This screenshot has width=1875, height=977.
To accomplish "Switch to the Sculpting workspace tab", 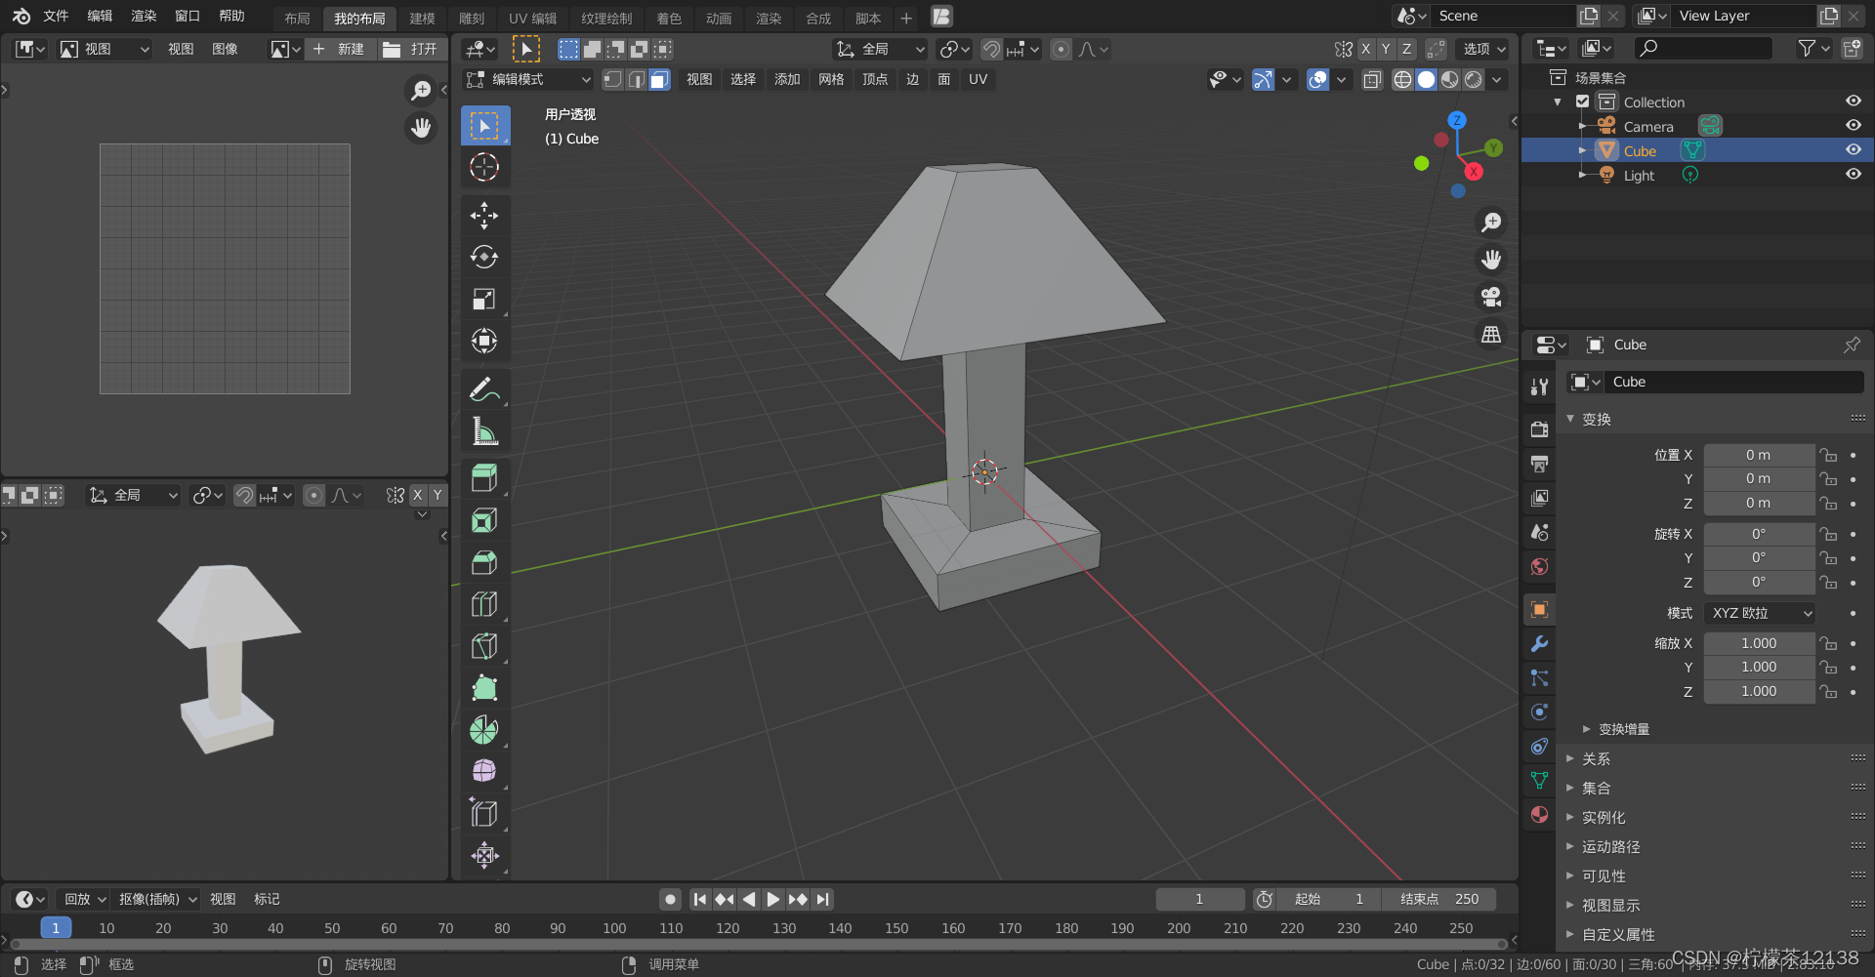I will 472,18.
